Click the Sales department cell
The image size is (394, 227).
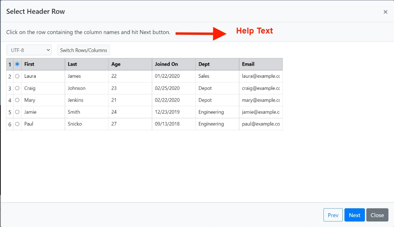217,76
